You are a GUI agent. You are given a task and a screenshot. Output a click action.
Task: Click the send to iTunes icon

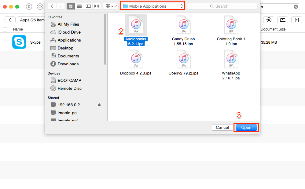pyautogui.click(x=269, y=20)
